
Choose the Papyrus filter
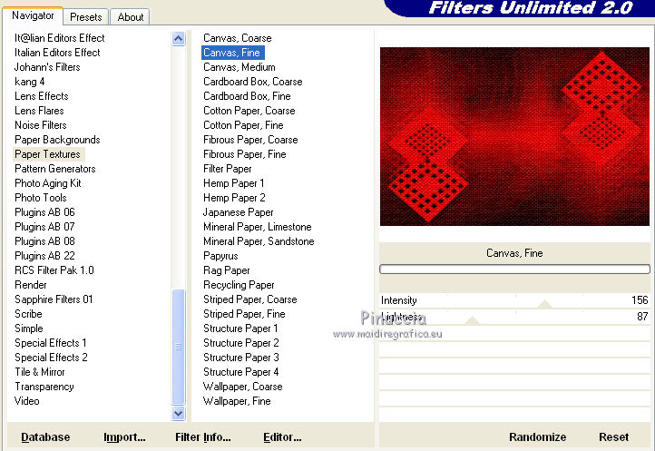(220, 256)
